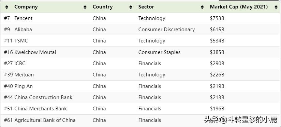This screenshot has height=127, width=281.
Task: Select the Sector column header
Action: pyautogui.click(x=146, y=7)
